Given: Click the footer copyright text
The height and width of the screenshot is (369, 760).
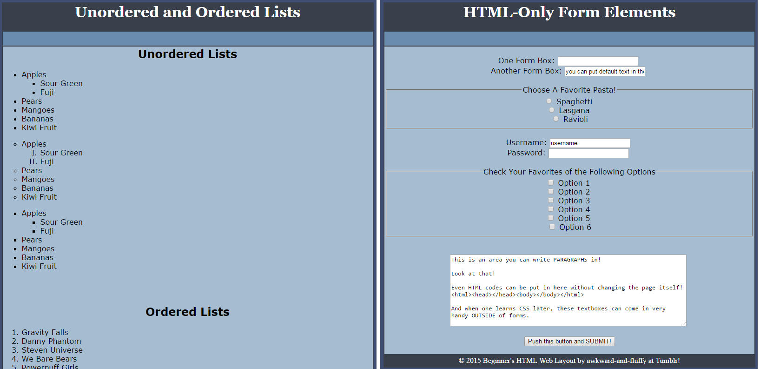Looking at the screenshot, I should pyautogui.click(x=569, y=361).
